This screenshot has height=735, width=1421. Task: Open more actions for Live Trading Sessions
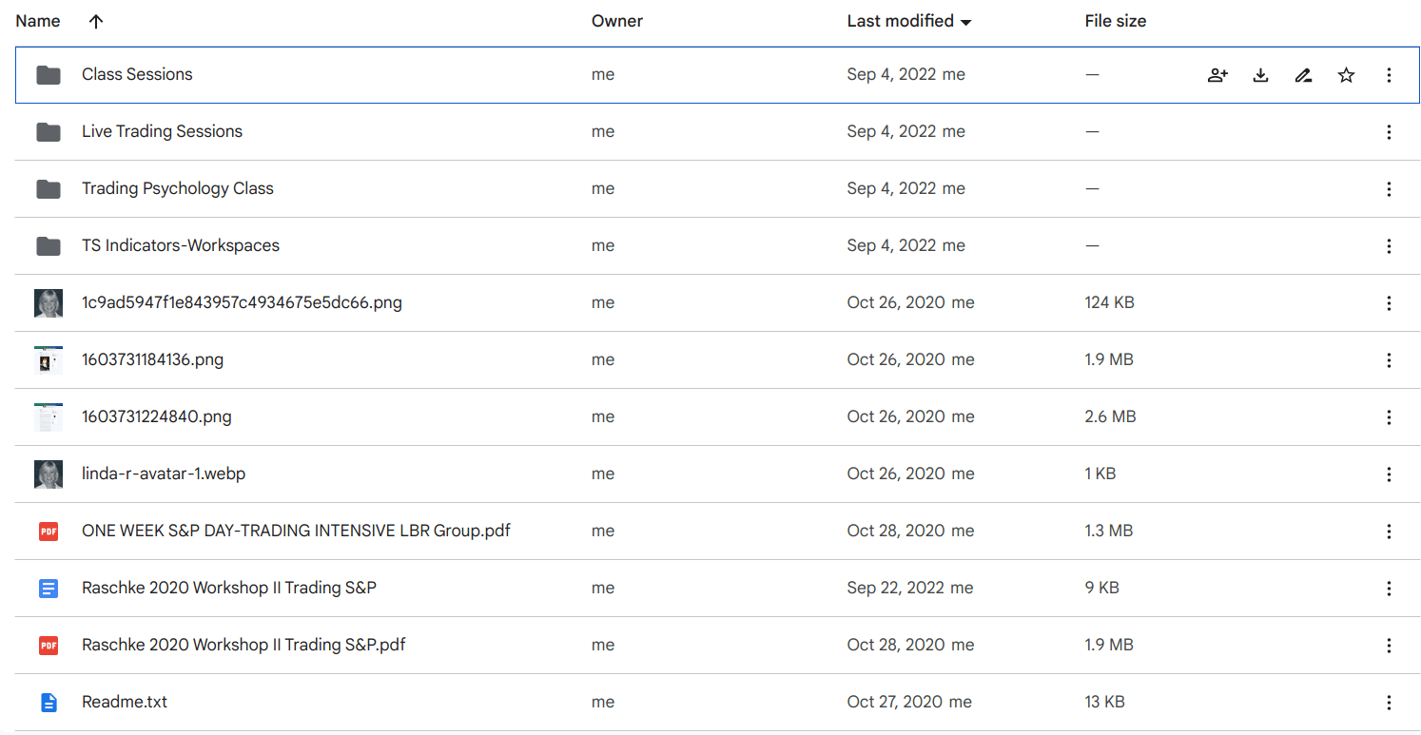coord(1389,132)
